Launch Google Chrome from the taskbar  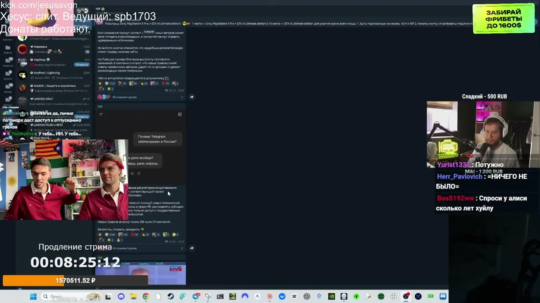146,297
